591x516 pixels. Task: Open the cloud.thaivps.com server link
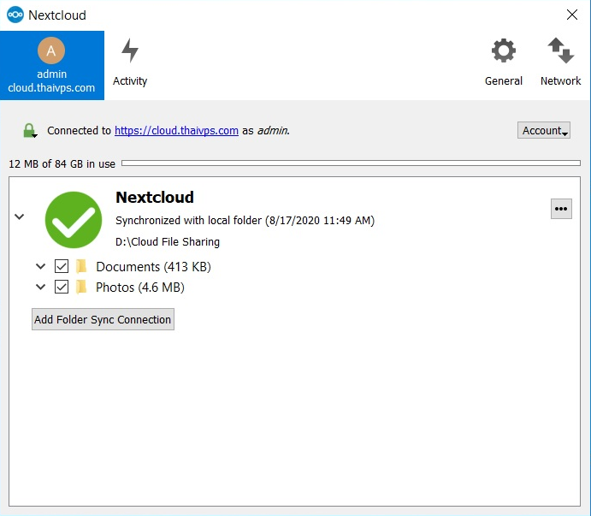click(x=176, y=131)
